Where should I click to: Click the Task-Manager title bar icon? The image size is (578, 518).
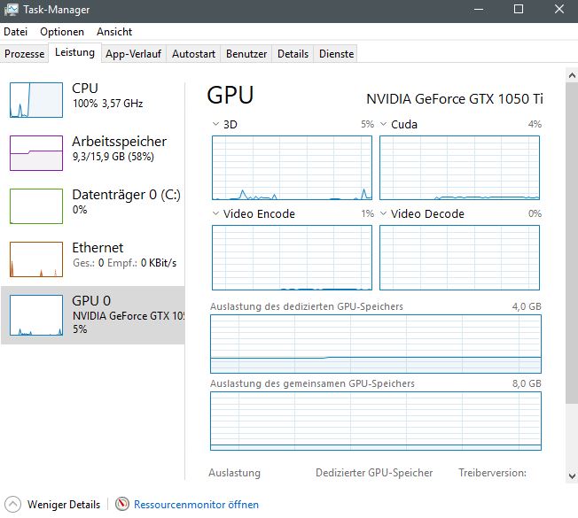pos(11,9)
